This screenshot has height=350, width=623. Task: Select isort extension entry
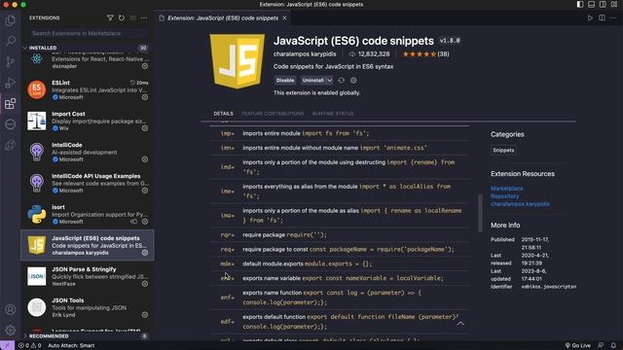(88, 214)
